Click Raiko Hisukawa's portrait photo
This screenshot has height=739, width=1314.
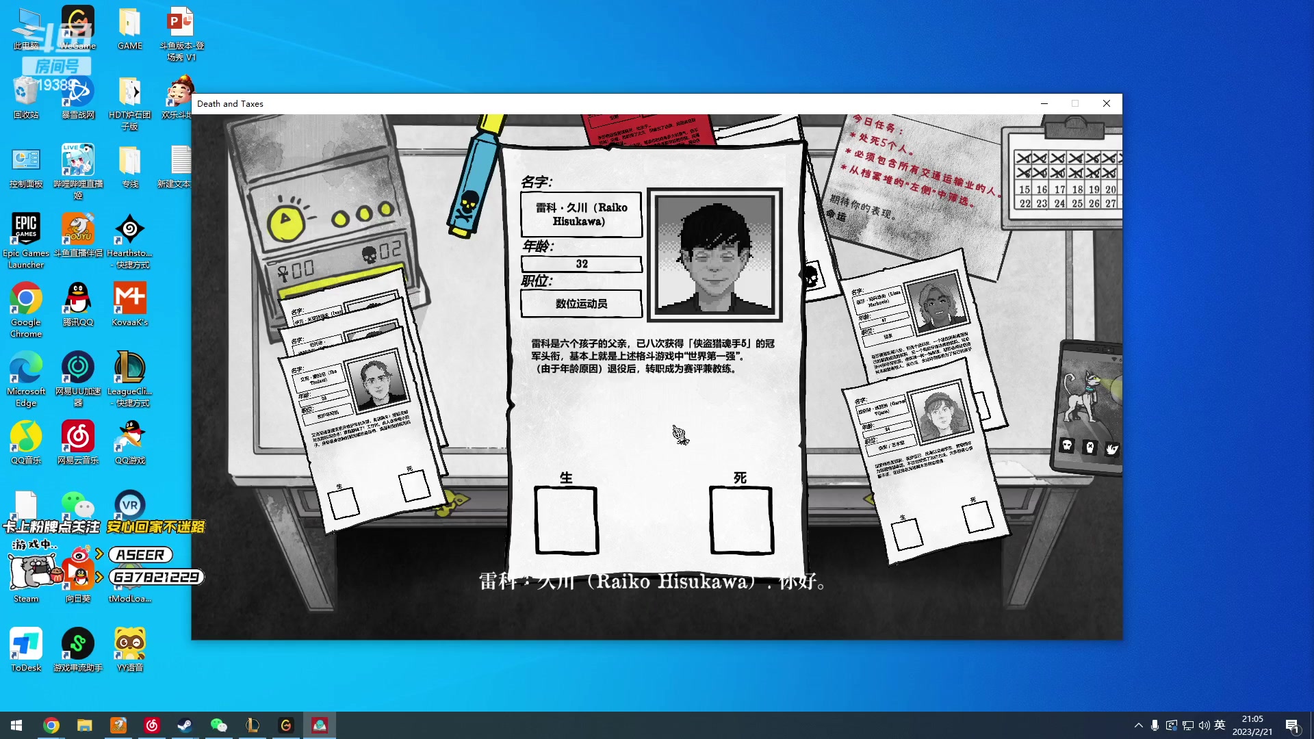[x=714, y=255]
